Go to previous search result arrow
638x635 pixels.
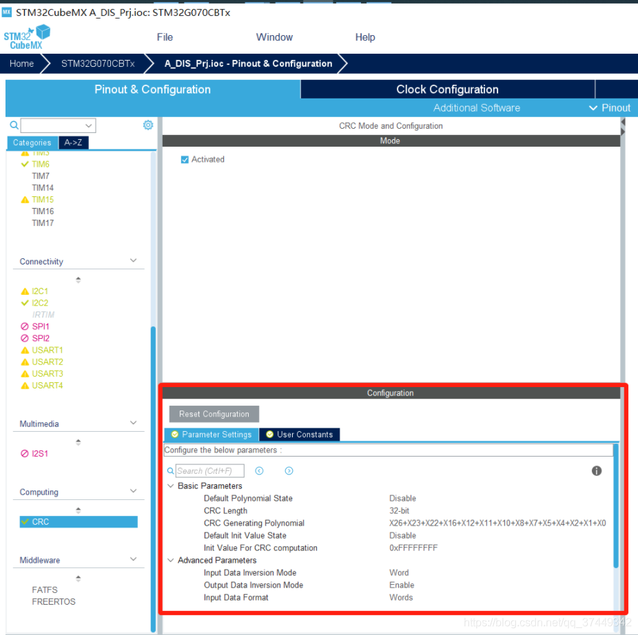[259, 470]
